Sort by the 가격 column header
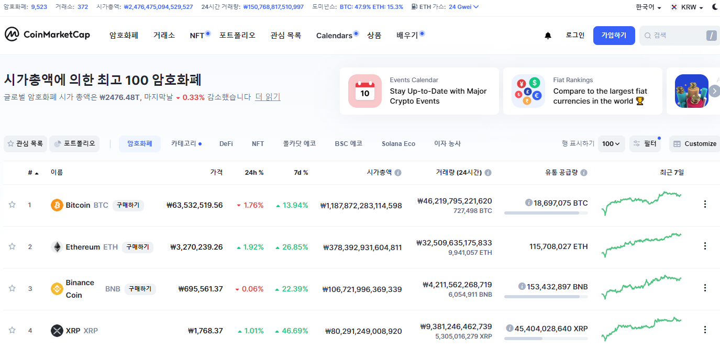 pos(216,172)
